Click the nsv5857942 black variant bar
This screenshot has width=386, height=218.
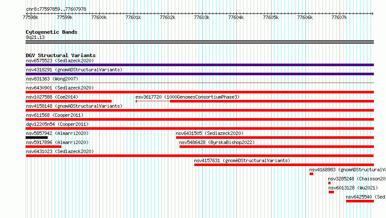37,138
